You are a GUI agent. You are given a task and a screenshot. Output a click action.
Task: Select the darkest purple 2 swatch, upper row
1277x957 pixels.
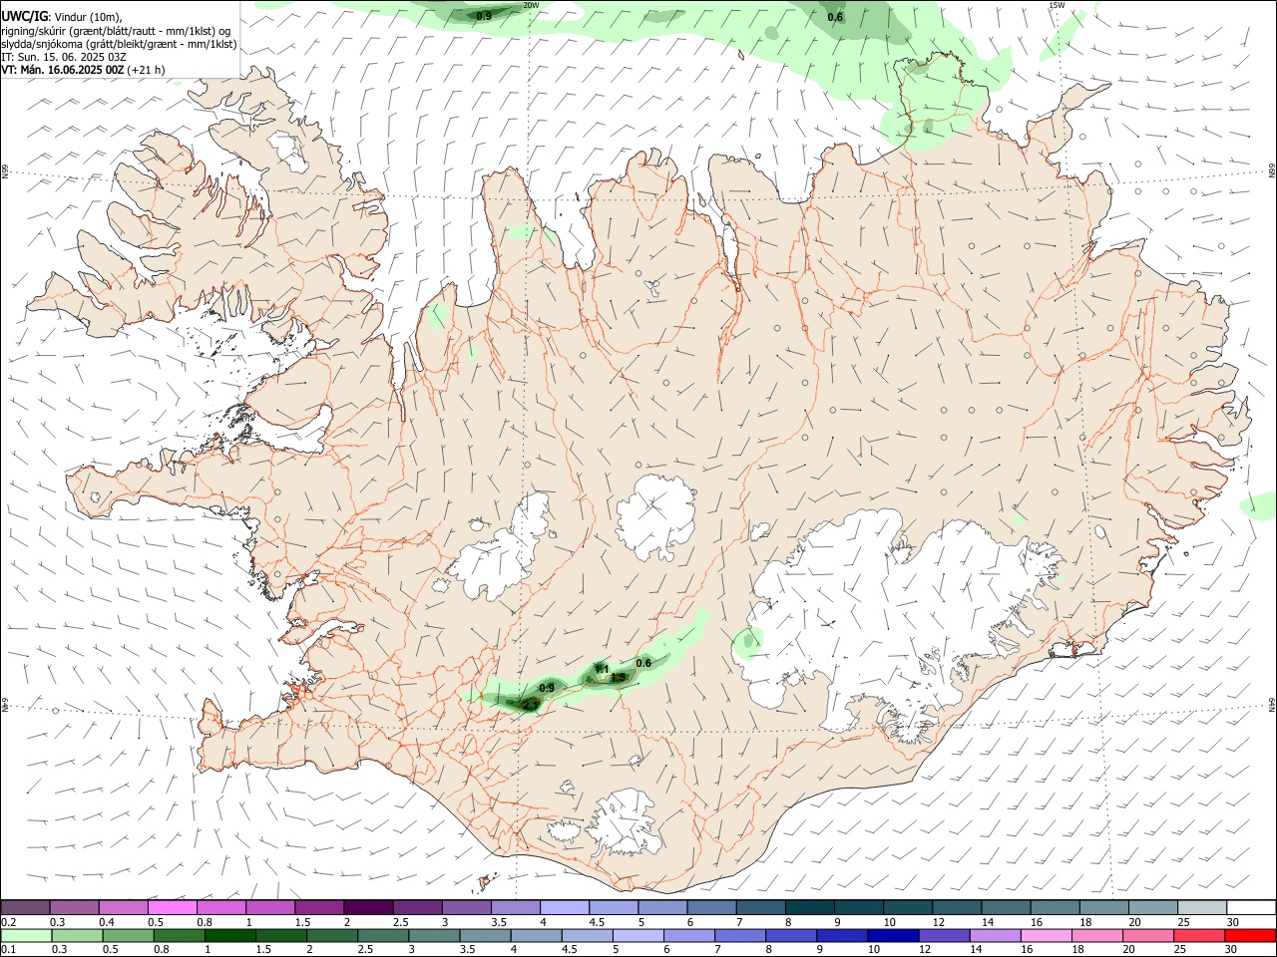pos(368,907)
